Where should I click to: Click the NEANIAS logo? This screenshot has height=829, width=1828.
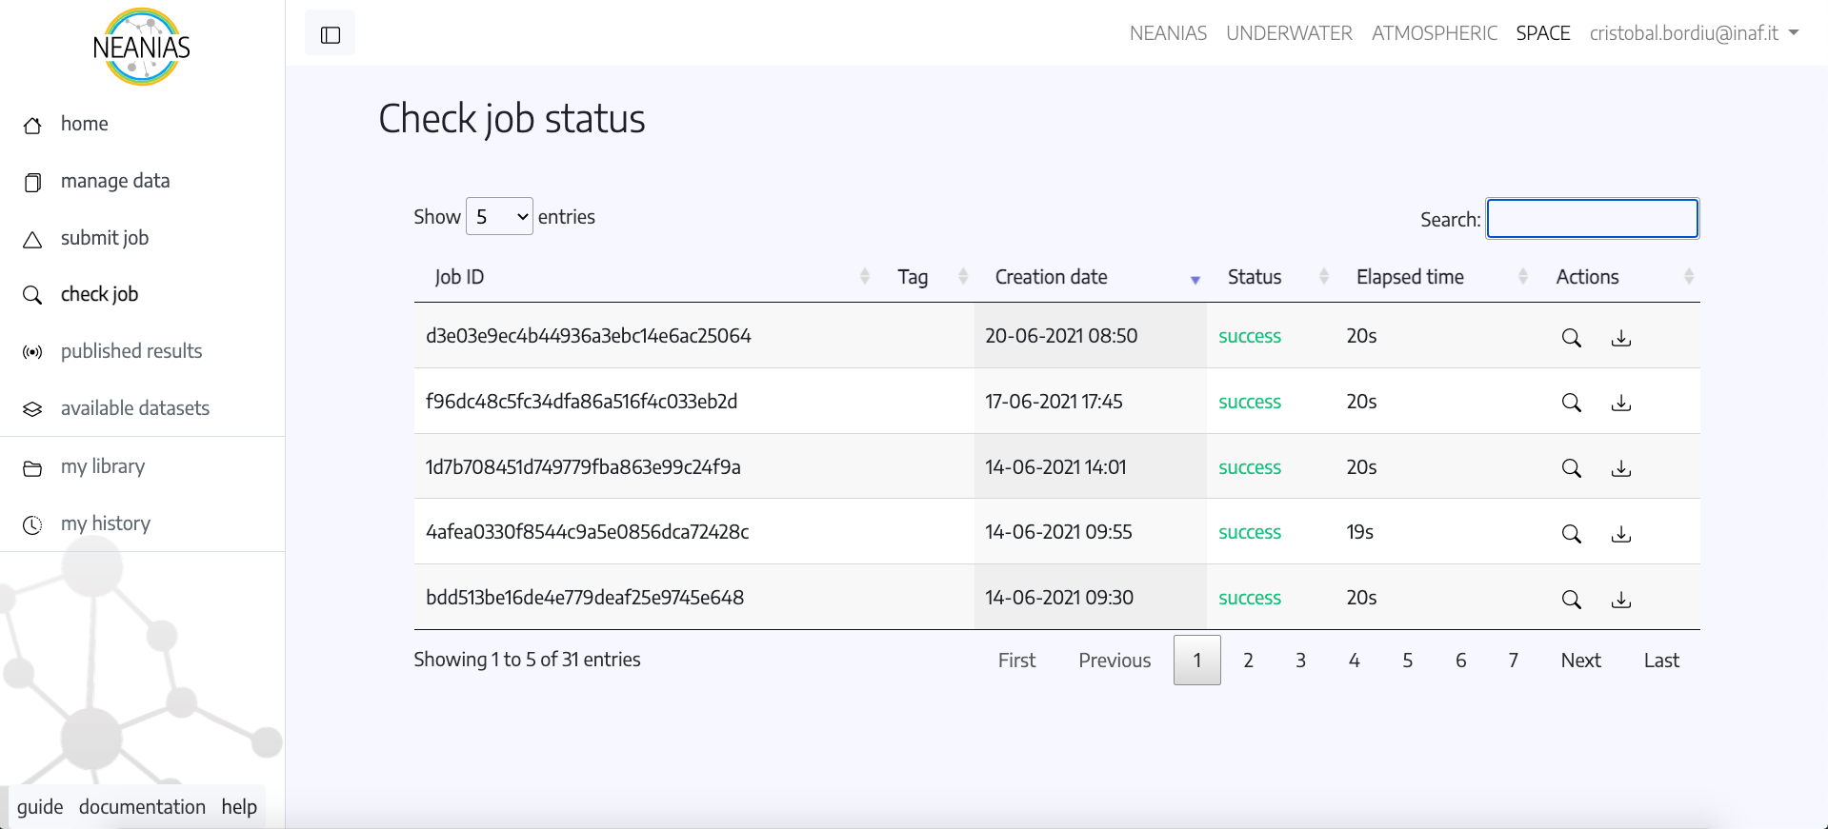click(142, 47)
